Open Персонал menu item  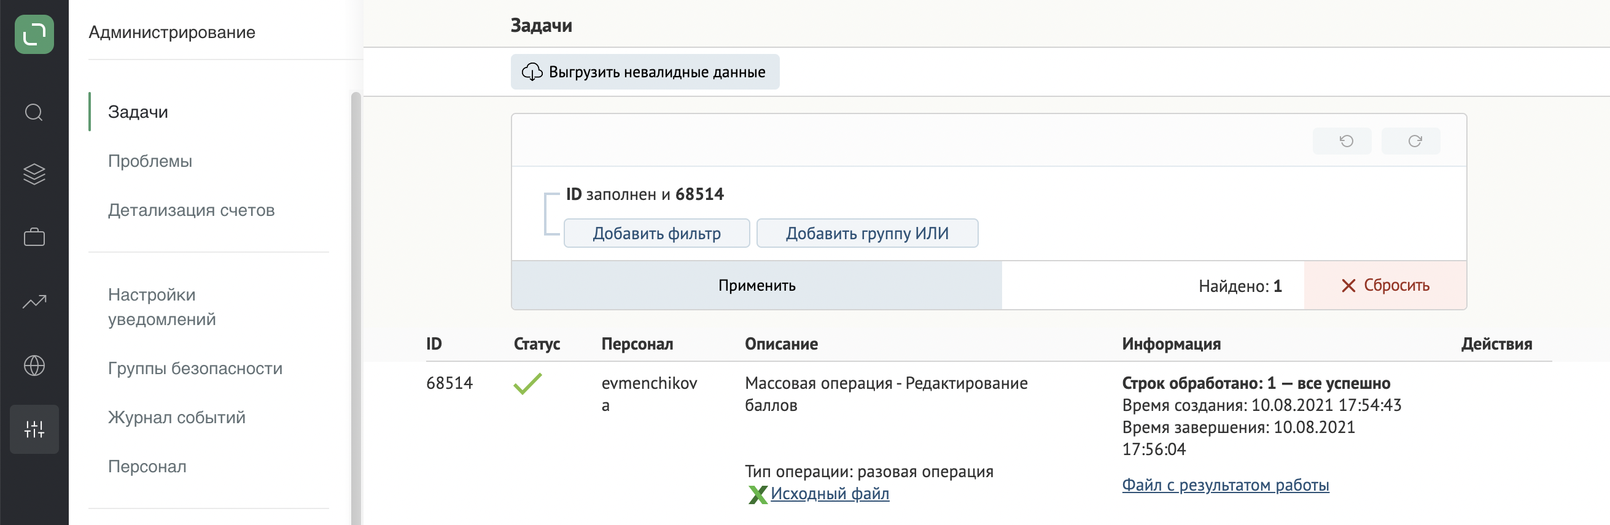[147, 467]
